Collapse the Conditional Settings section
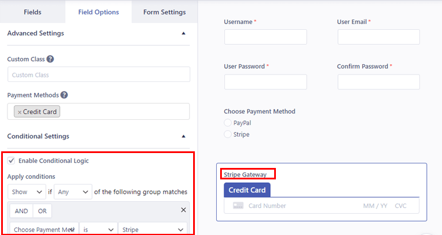This screenshot has width=442, height=235. point(183,136)
